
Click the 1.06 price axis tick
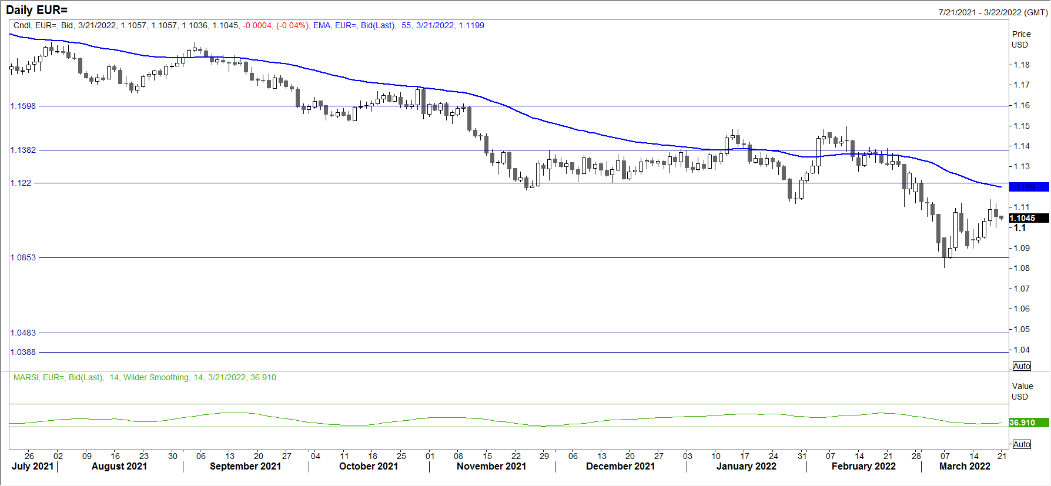click(x=1022, y=309)
